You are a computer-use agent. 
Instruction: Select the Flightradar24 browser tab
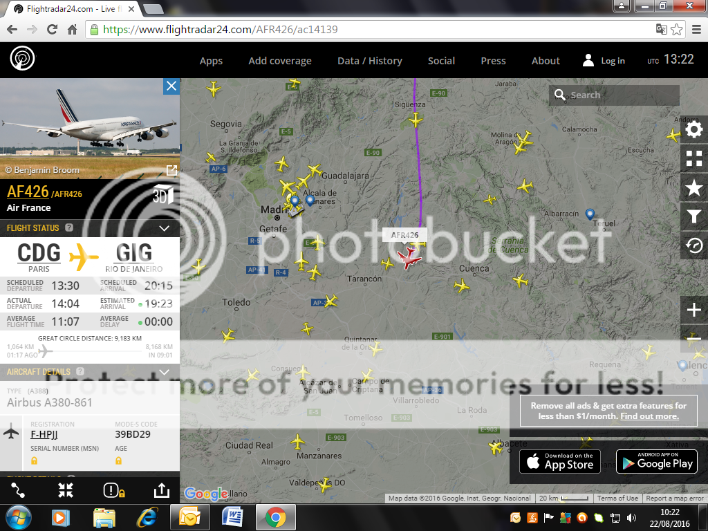point(73,8)
